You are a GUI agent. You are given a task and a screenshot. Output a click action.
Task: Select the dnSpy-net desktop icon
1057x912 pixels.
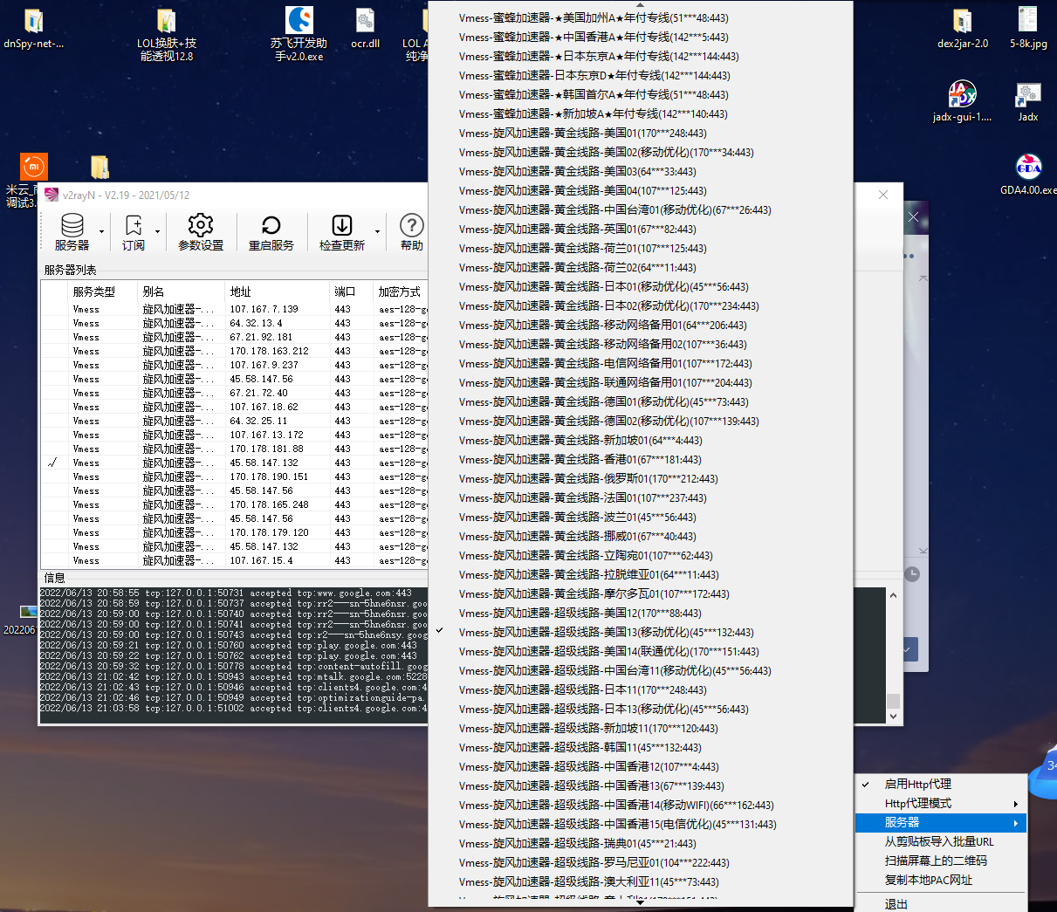(x=33, y=28)
